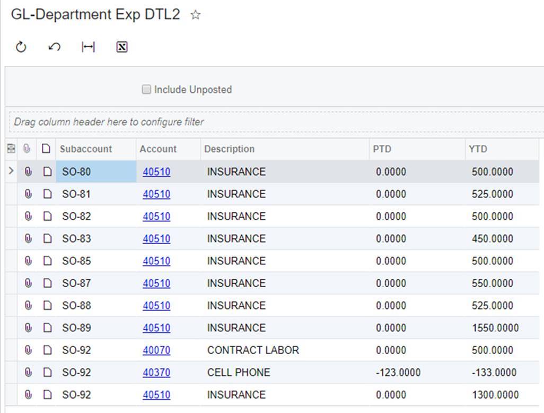The image size is (544, 413).
Task: Open attachments for the SO-80 row
Action: (28, 171)
